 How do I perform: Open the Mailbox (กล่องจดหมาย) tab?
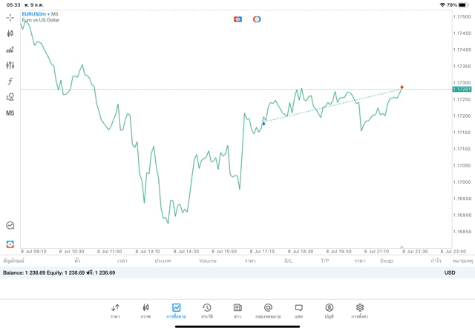coord(268,310)
